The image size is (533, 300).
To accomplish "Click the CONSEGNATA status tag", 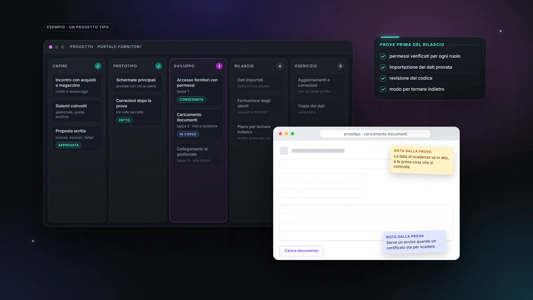I will coord(191,99).
